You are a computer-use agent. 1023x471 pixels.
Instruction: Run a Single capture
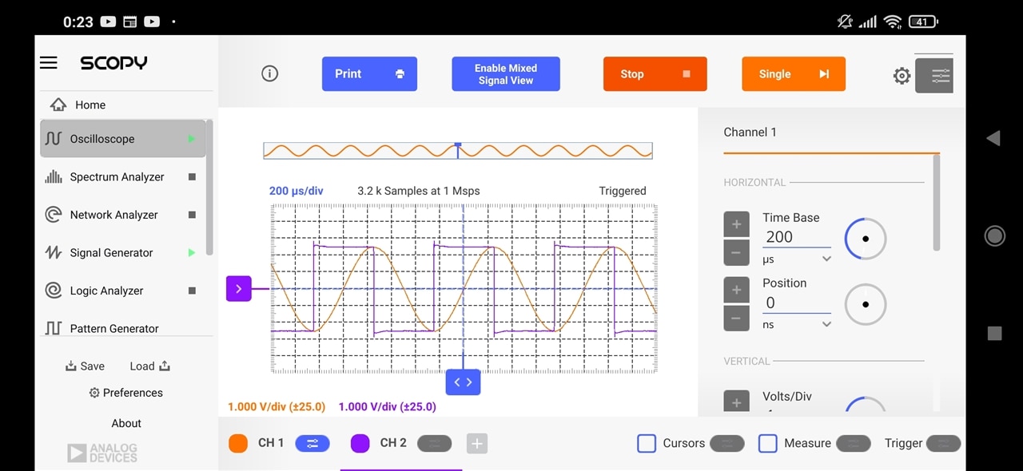[x=794, y=73]
